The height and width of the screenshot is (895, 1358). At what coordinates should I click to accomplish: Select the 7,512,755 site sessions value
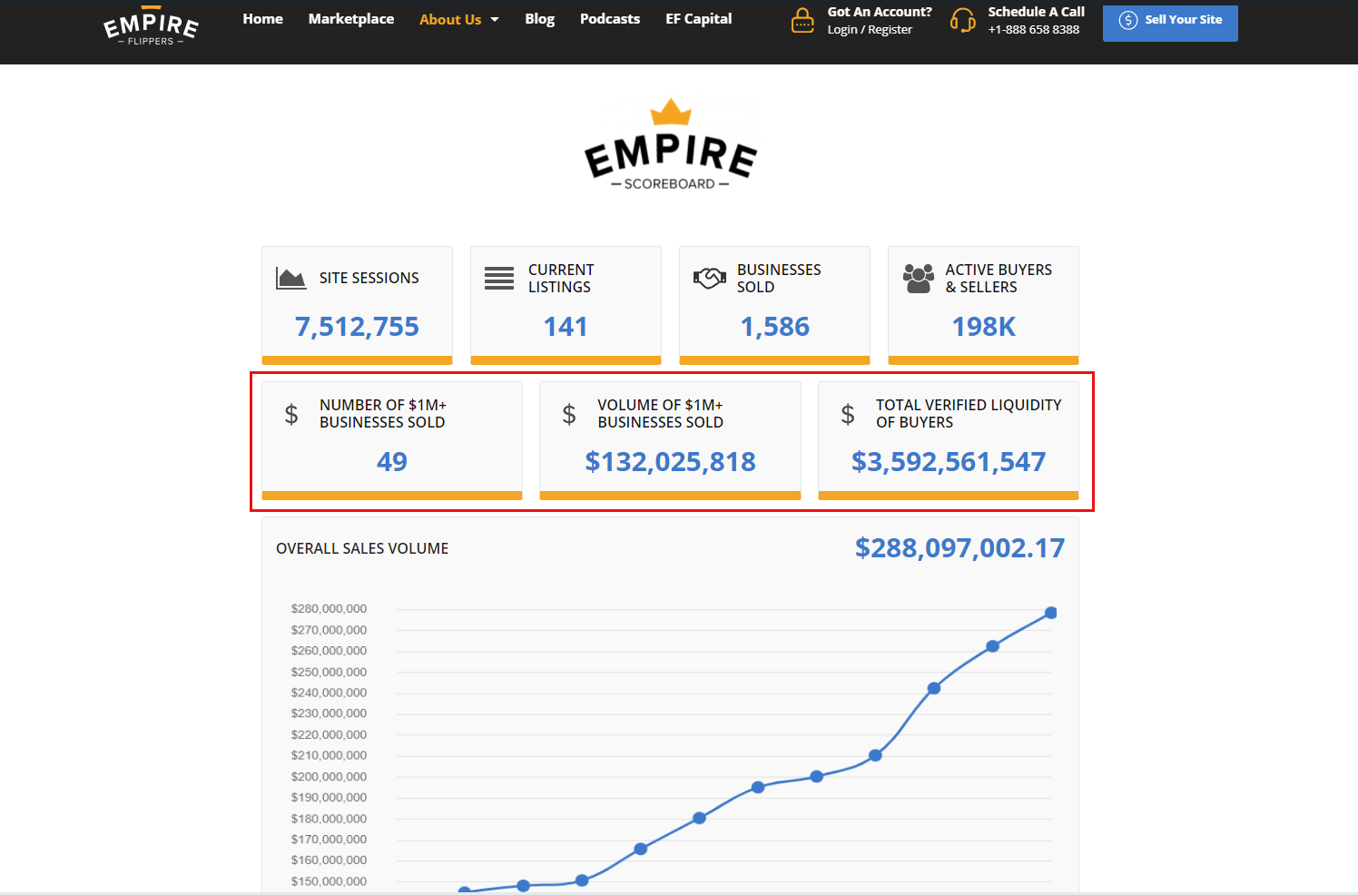coord(357,327)
